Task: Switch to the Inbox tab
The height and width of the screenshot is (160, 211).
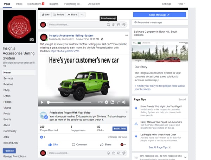Action: pyautogui.click(x=19, y=4)
